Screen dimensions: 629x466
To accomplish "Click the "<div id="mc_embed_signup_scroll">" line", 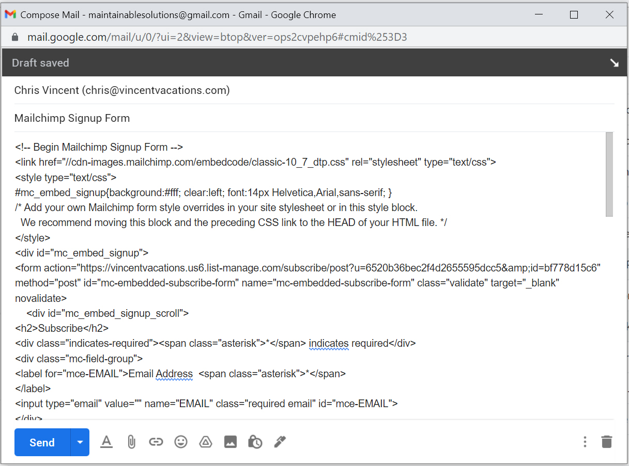I will point(108,313).
